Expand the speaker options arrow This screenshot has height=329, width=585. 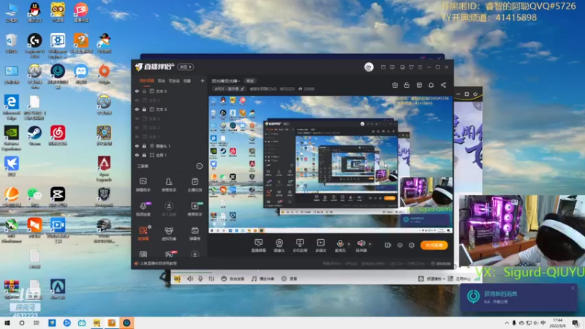(x=370, y=244)
